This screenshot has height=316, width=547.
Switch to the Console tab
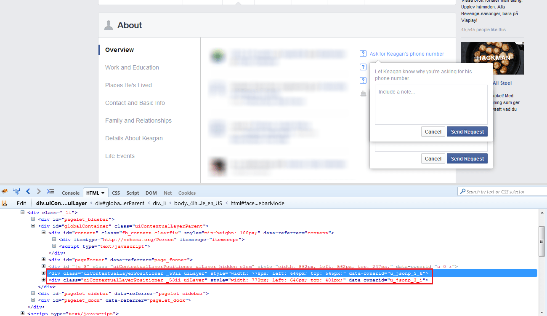tap(70, 193)
